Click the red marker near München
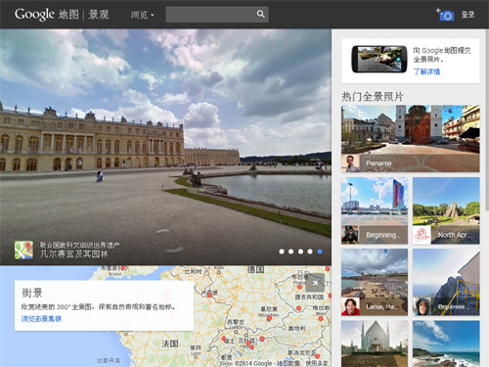 269,319
